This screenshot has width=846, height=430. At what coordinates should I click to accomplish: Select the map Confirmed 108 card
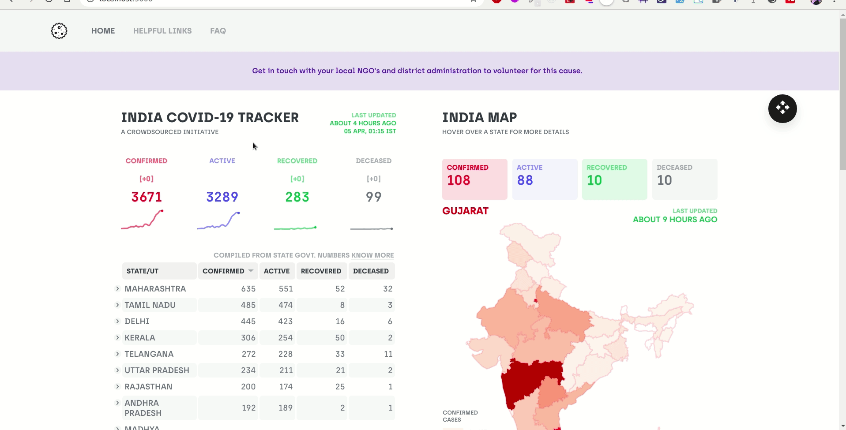pos(475,179)
